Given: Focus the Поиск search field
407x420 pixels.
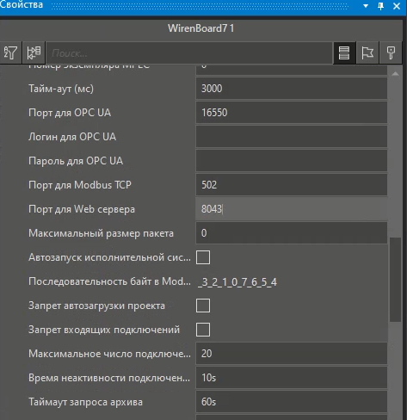Looking at the screenshot, I should click(189, 53).
